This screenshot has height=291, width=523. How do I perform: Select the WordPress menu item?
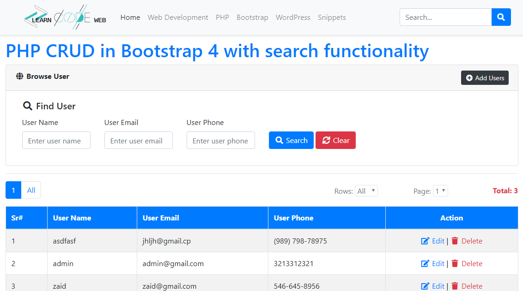pyautogui.click(x=293, y=17)
